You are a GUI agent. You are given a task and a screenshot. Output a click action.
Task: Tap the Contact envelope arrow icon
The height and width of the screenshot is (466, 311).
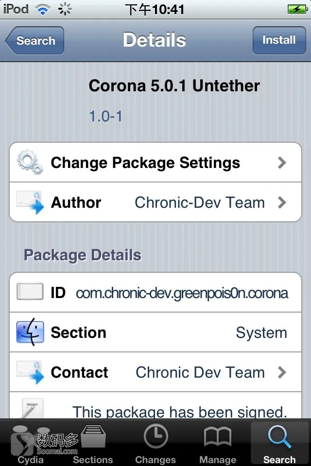tap(30, 372)
